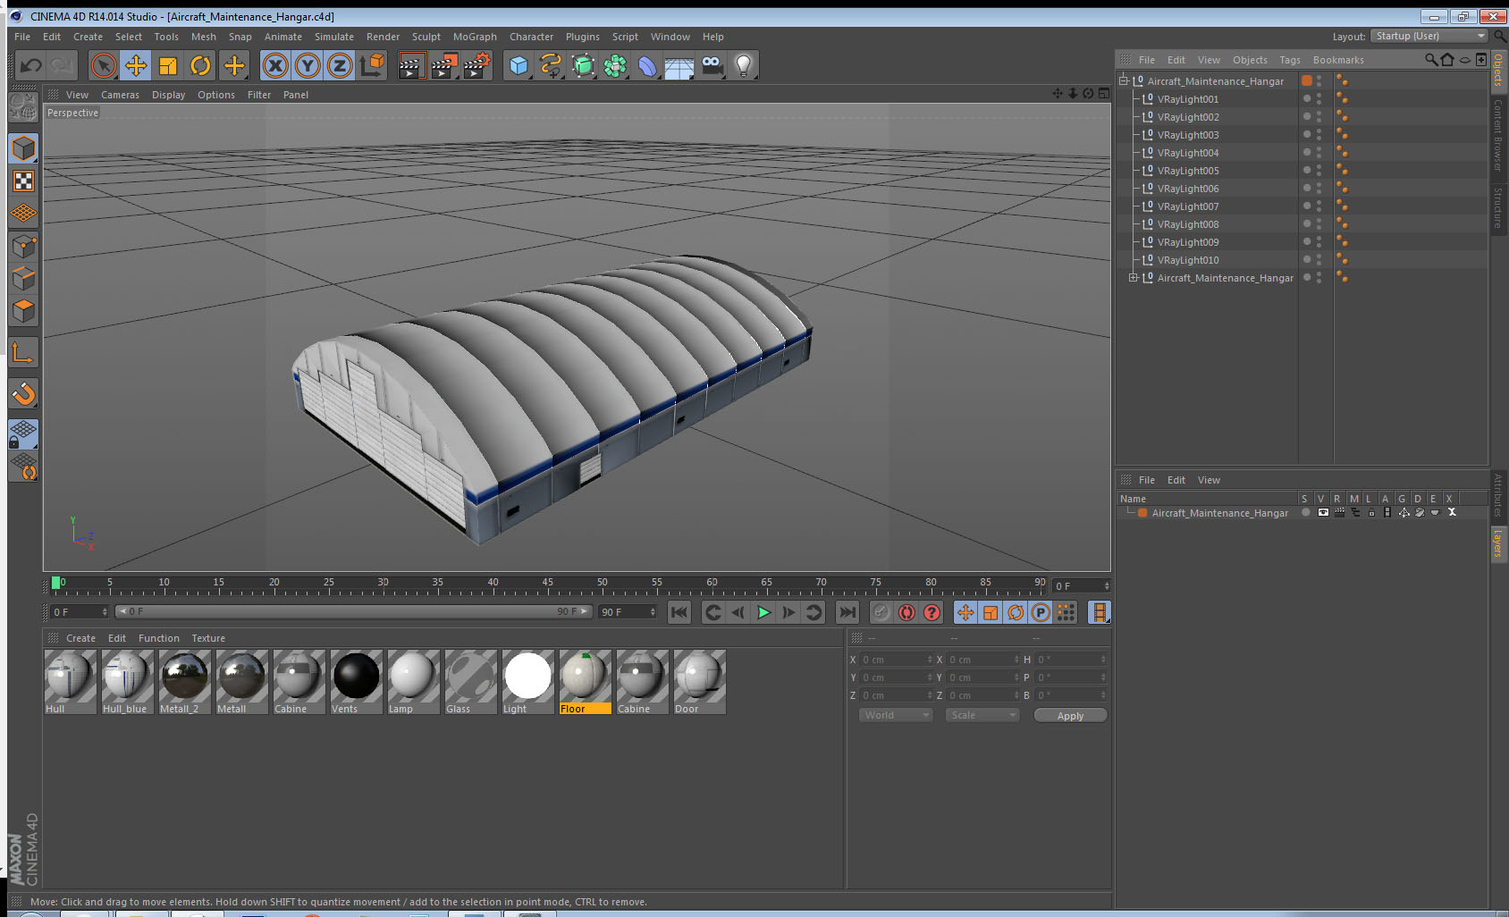The image size is (1509, 917).
Task: Toggle X axis lock
Action: (x=275, y=65)
